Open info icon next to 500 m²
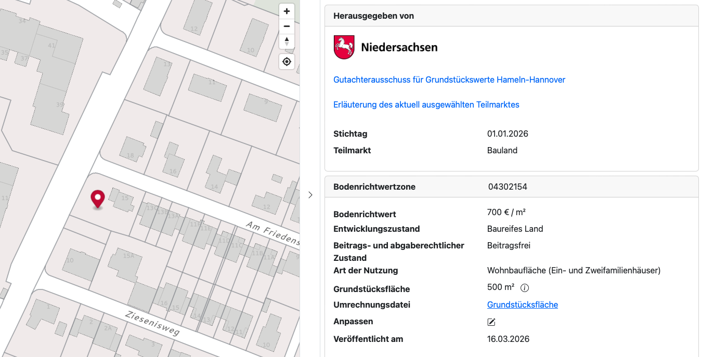 point(525,288)
